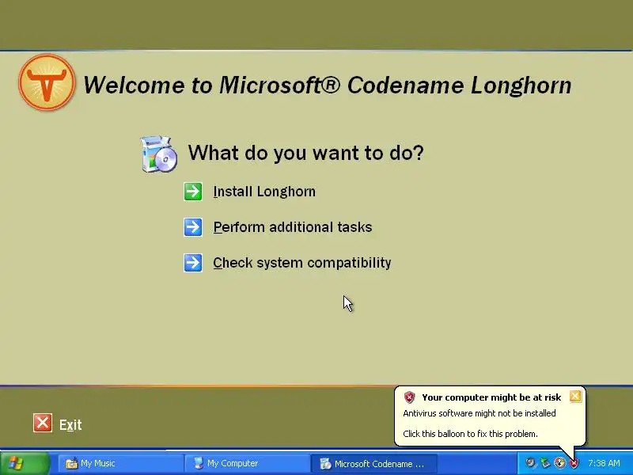Click 'Your computer might be at risk' title
The image size is (633, 475).
pyautogui.click(x=491, y=397)
